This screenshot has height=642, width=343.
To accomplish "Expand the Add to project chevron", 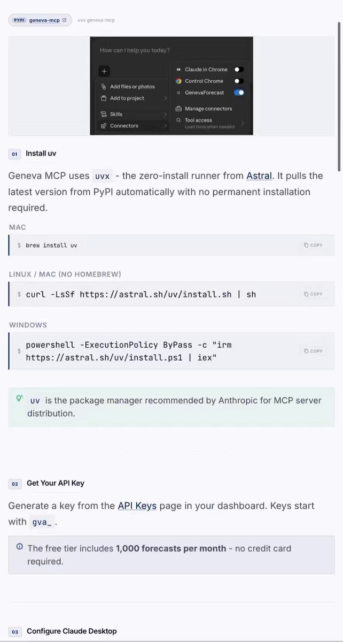I will [165, 98].
